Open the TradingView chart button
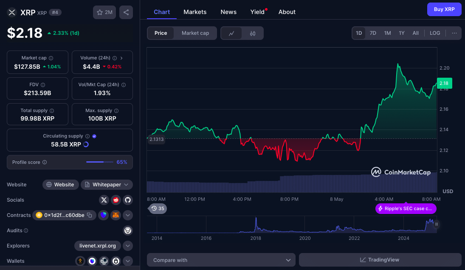The width and height of the screenshot is (465, 270). click(380, 260)
